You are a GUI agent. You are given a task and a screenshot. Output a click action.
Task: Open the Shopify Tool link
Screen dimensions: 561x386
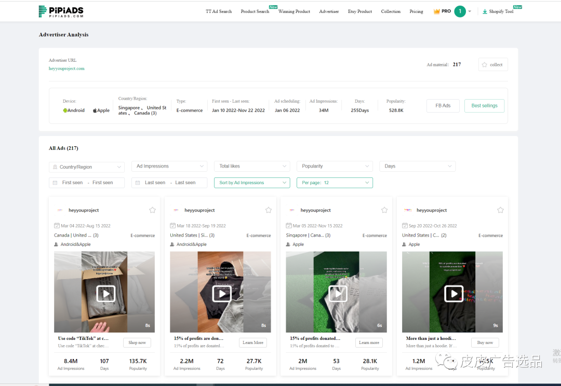pyautogui.click(x=501, y=11)
